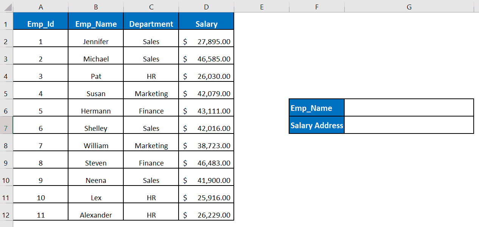Select column header B
Image resolution: width=479 pixels, height=227 pixels.
click(95, 7)
